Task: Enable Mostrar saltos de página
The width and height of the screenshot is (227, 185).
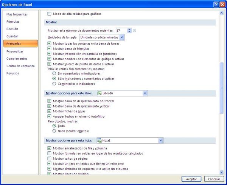Action: 49,159
